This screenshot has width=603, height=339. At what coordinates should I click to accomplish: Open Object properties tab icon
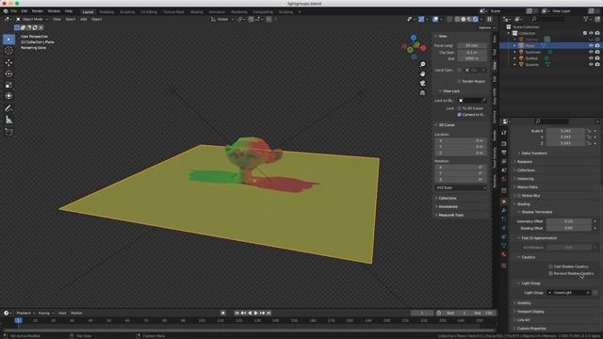(x=504, y=202)
